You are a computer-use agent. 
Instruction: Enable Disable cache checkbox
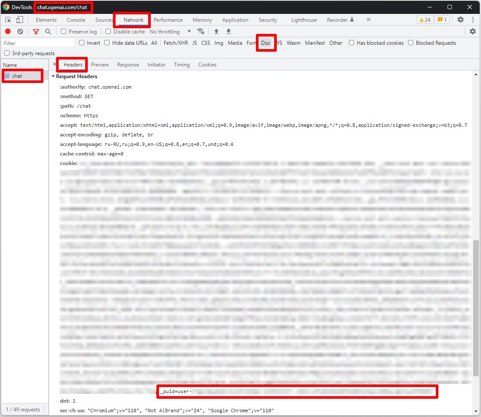[108, 31]
